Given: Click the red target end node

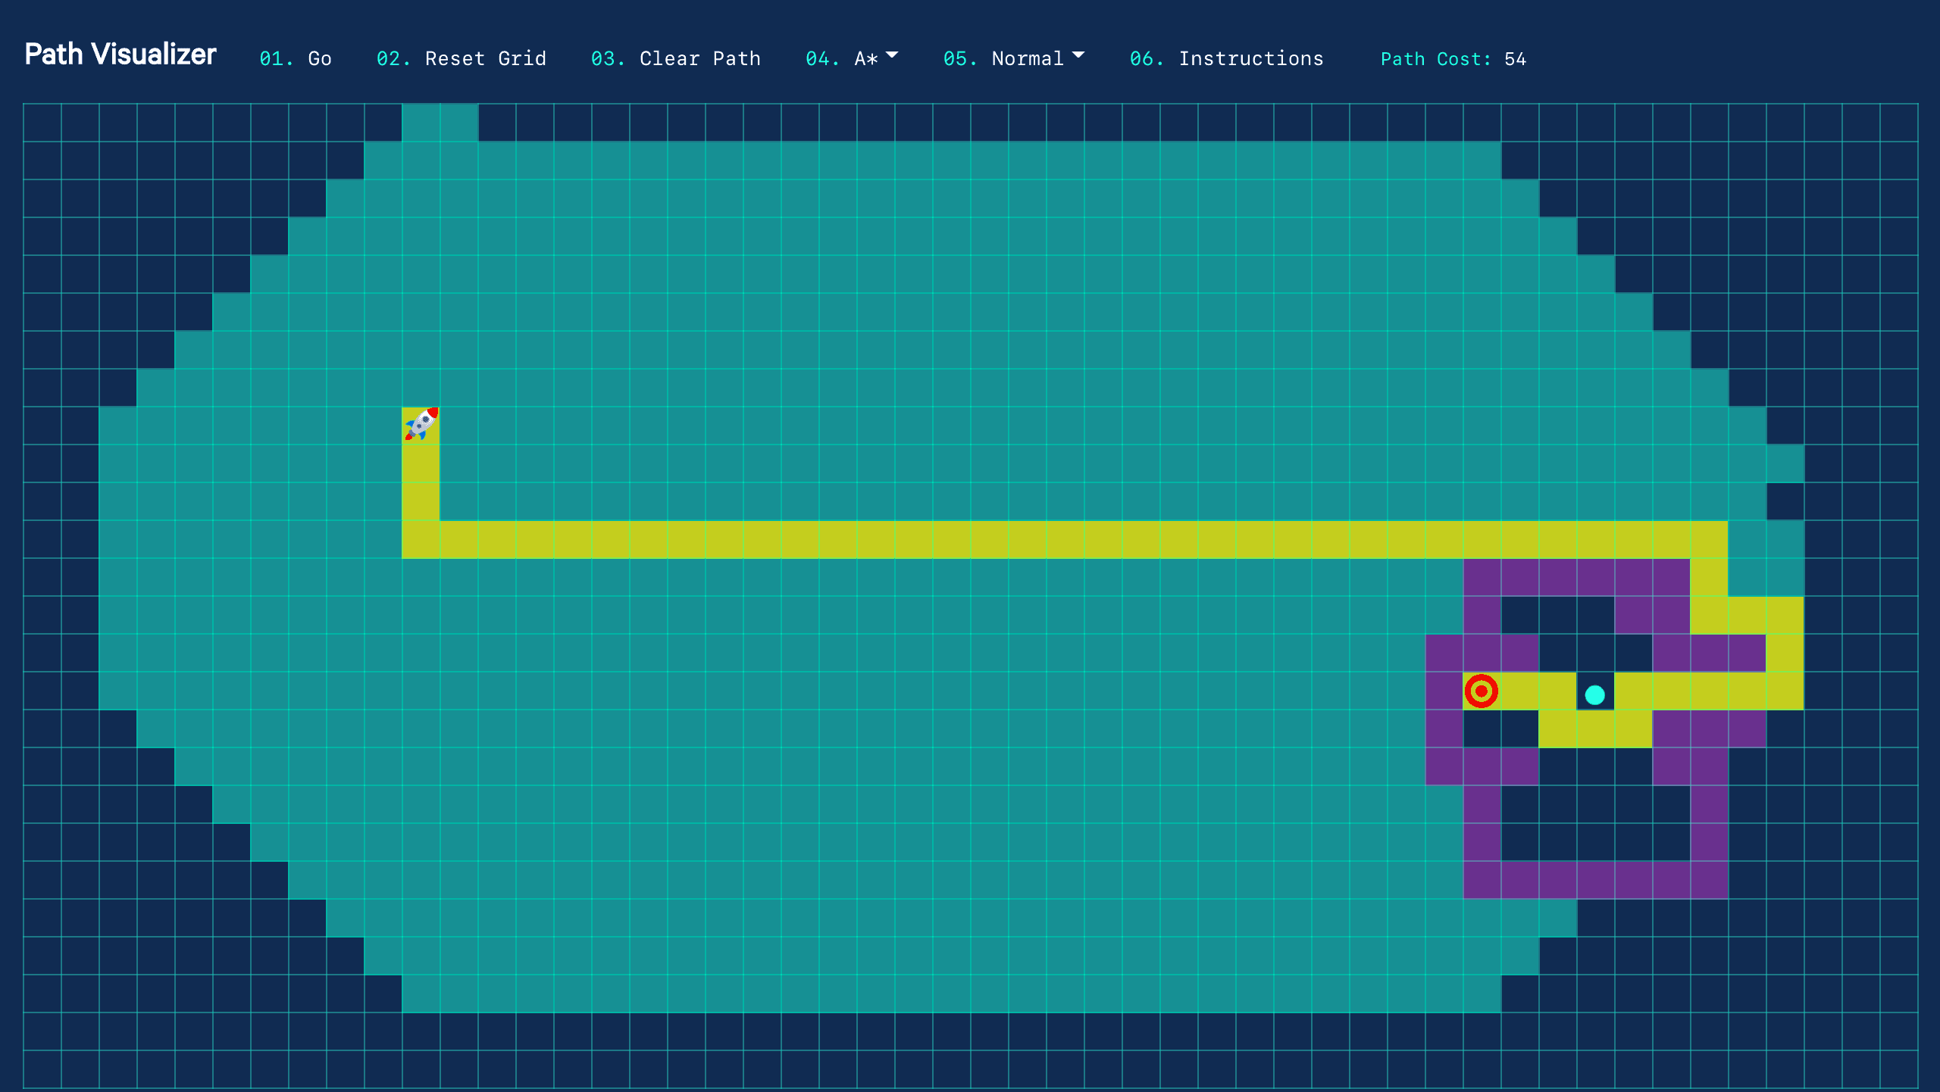Looking at the screenshot, I should pyautogui.click(x=1481, y=691).
